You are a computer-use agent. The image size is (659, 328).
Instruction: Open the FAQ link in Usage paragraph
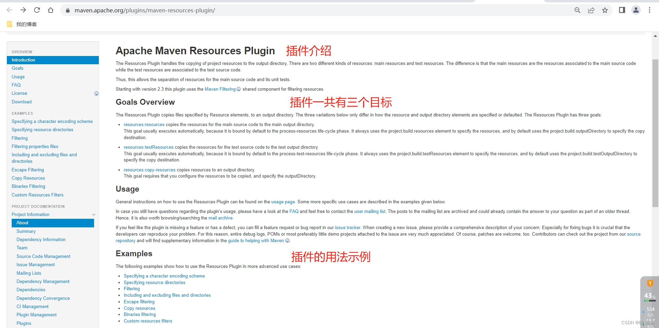pyautogui.click(x=294, y=212)
